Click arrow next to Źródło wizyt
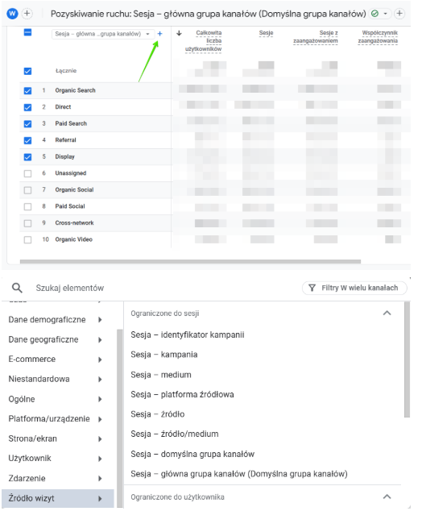The width and height of the screenshot is (422, 511). point(101,499)
